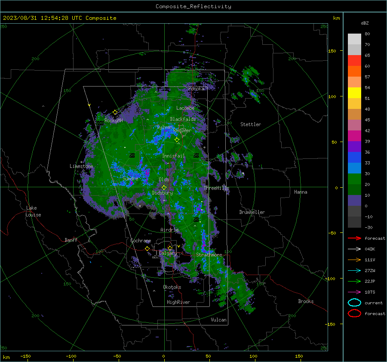Screen dimensions: 387x362
Task: Click the Olds map label
Action: (164, 179)
